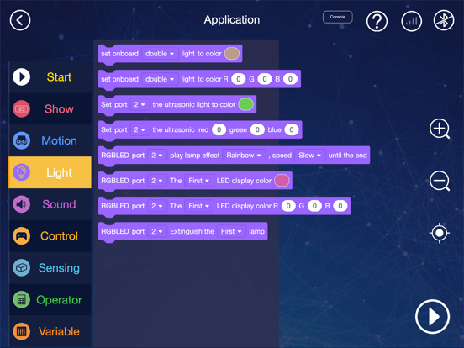Open port dropdown in LED display color R block
The image size is (464, 348).
pyautogui.click(x=157, y=206)
